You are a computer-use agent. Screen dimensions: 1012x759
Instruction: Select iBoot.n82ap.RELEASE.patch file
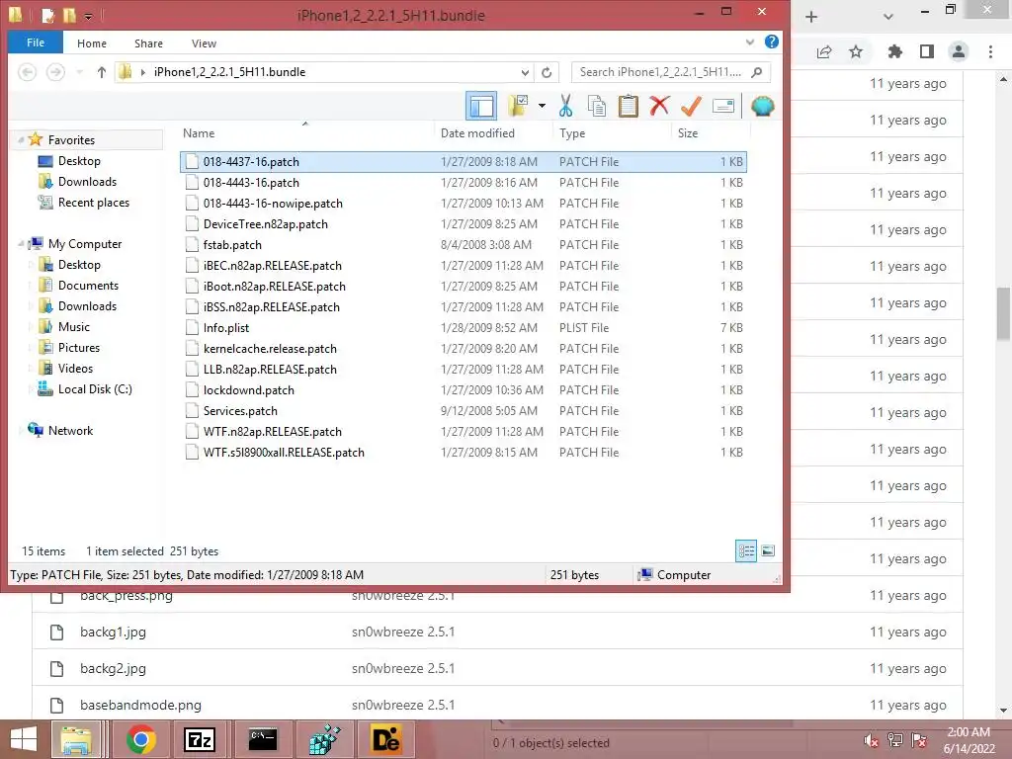tap(464, 286)
